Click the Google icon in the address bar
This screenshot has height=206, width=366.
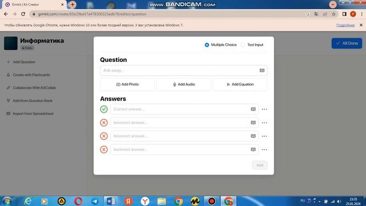[308, 14]
